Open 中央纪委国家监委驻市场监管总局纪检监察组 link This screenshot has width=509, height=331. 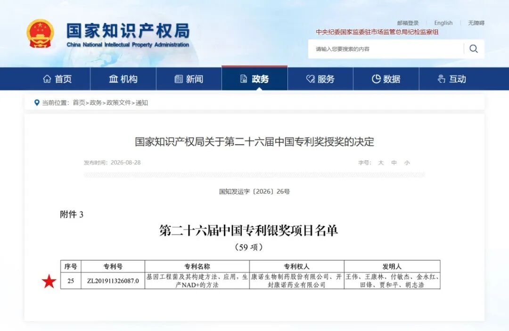377,32
